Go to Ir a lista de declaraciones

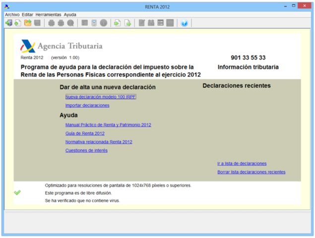click(242, 164)
